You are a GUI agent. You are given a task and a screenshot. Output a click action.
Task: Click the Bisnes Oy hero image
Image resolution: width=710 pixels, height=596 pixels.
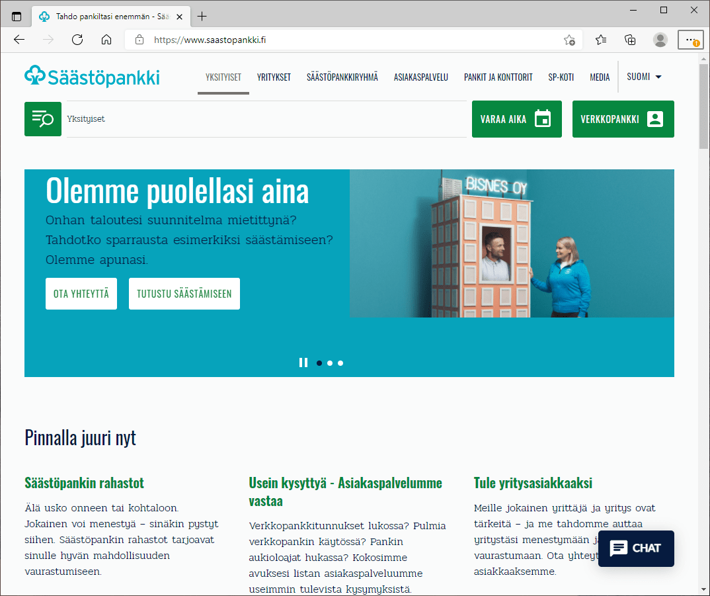pos(512,243)
